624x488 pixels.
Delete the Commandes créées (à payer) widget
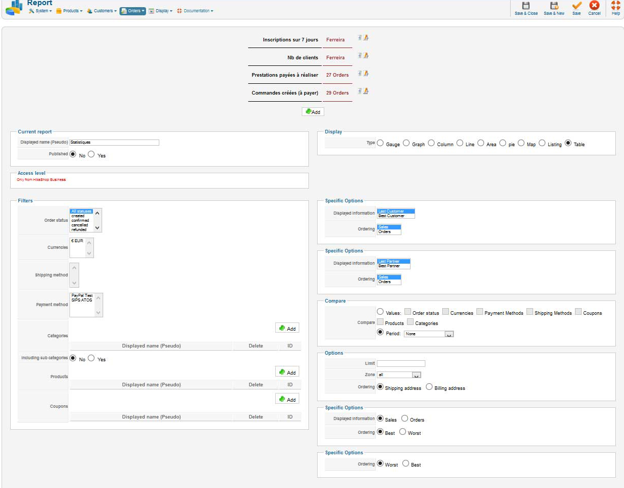[x=359, y=91]
